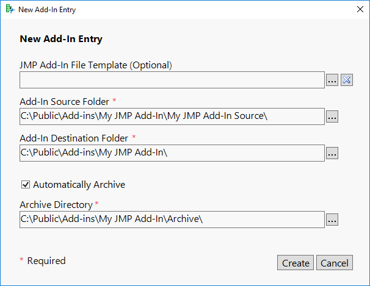Click the Add-In Source Folder label

coord(64,101)
